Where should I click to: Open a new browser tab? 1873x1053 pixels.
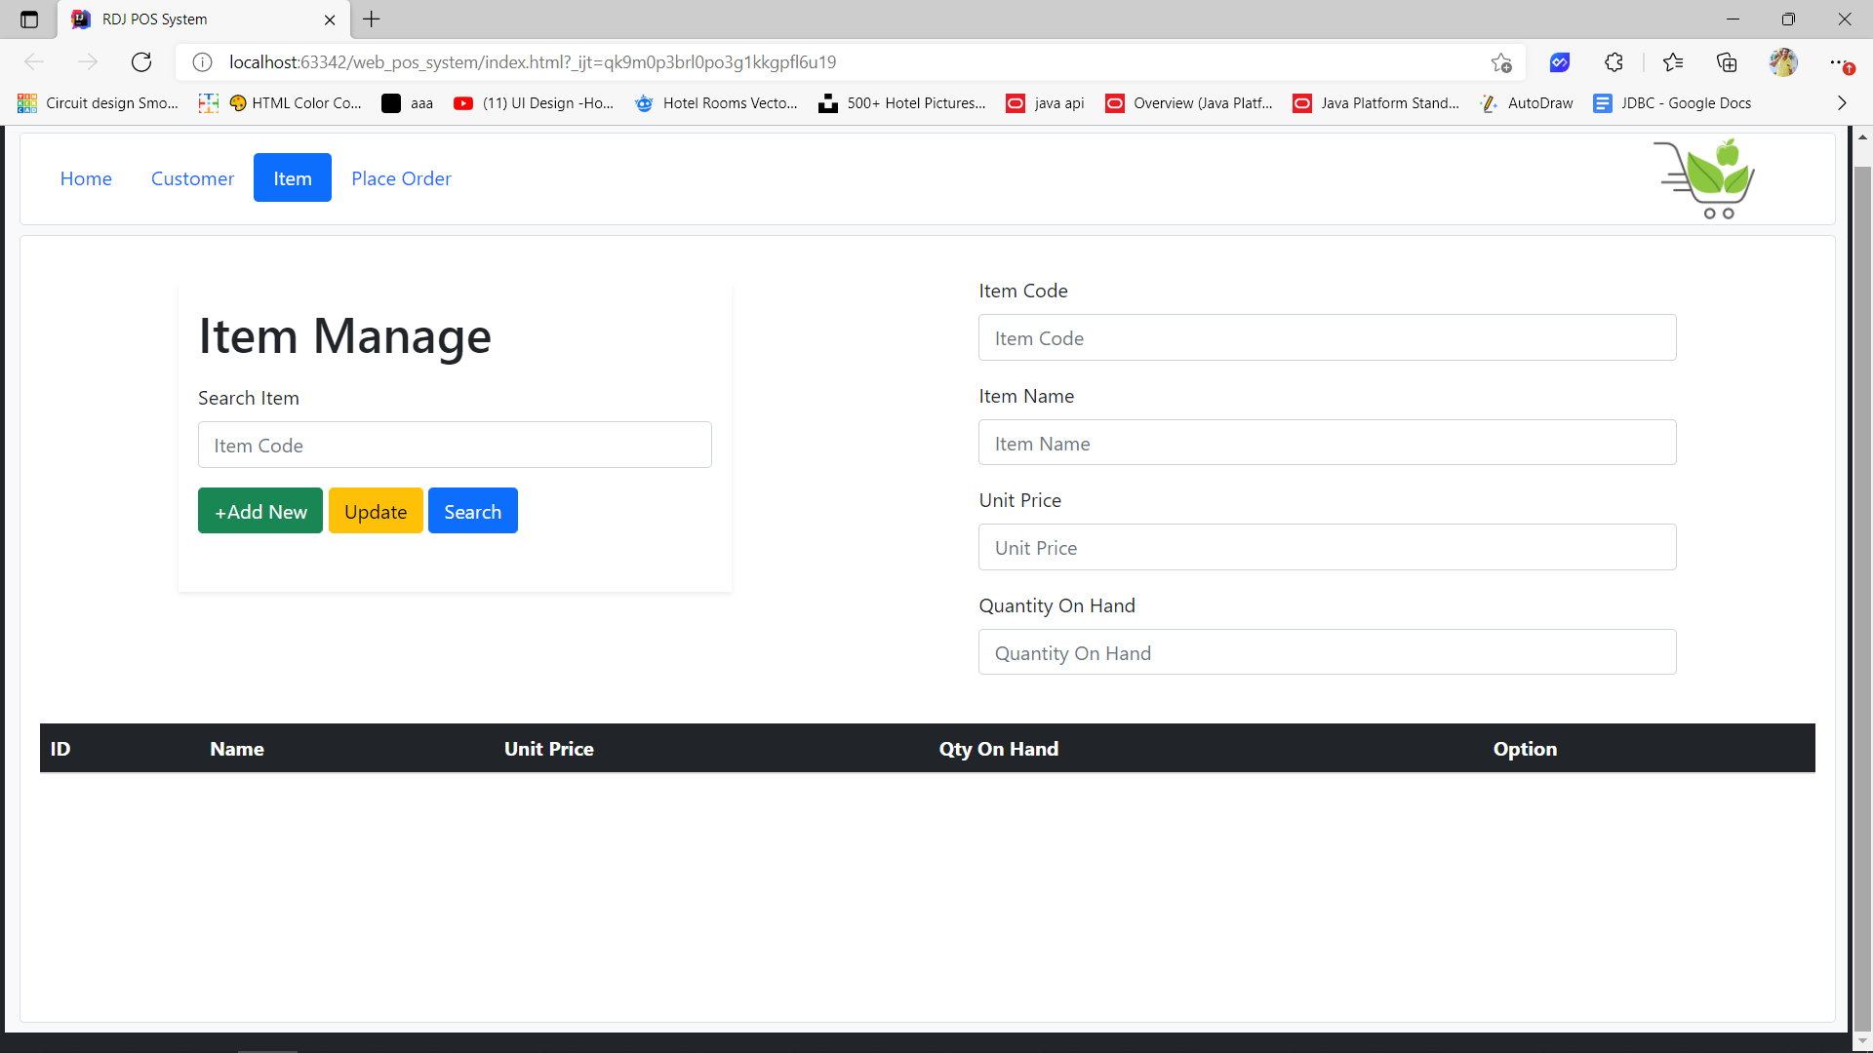[x=372, y=19]
